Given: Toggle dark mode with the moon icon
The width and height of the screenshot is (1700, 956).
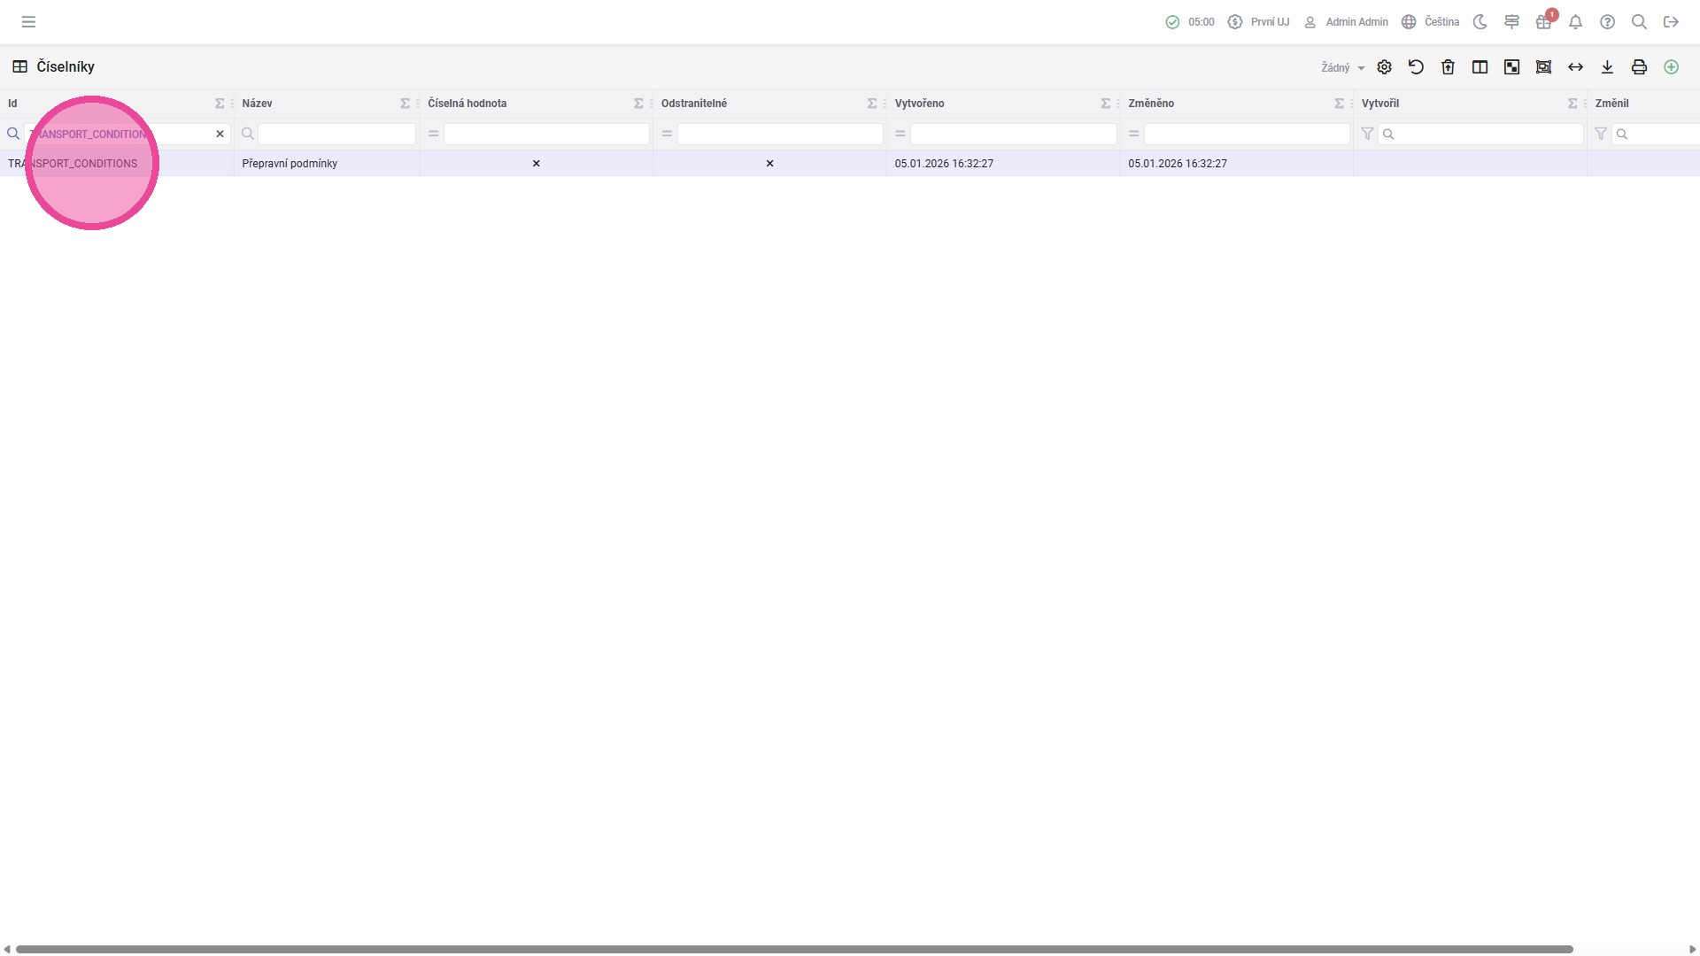Looking at the screenshot, I should (x=1480, y=22).
